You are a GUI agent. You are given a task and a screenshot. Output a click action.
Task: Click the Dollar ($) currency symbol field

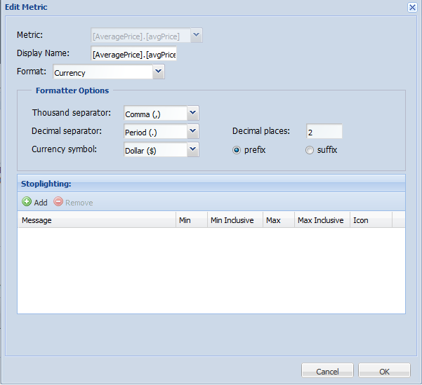(x=156, y=150)
